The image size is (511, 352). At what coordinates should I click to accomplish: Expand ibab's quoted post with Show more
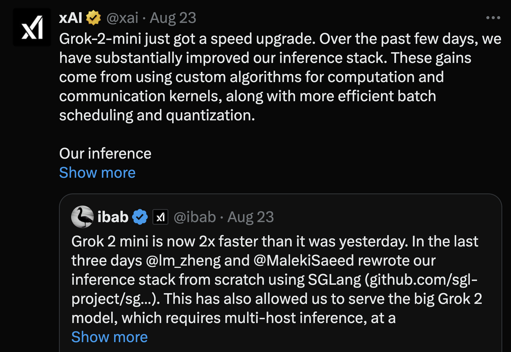click(x=110, y=337)
